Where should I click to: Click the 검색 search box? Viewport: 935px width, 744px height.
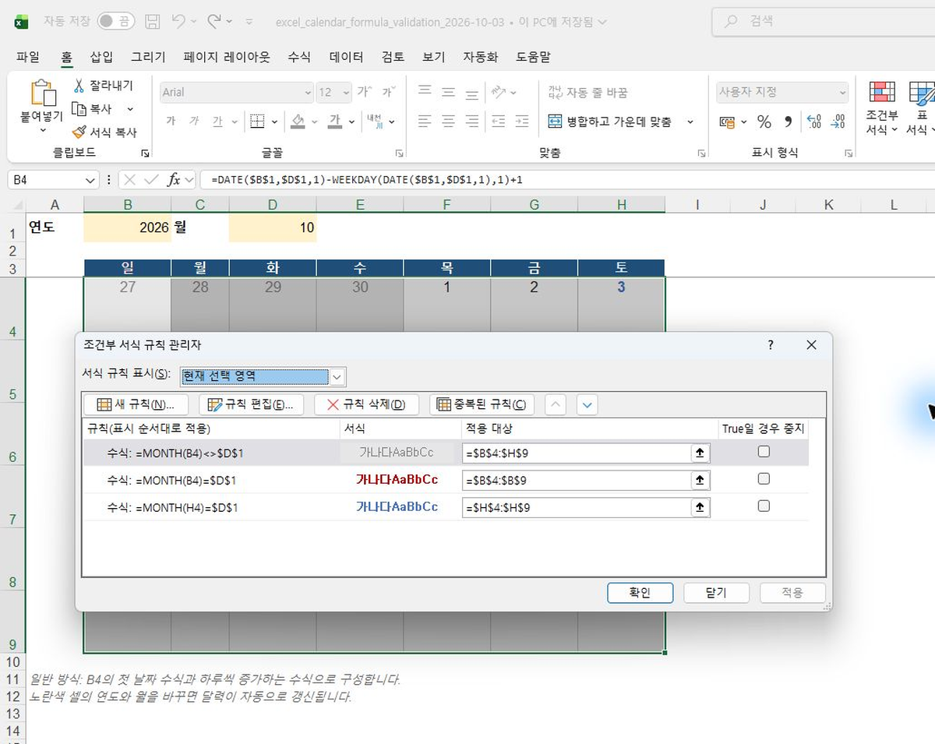824,22
